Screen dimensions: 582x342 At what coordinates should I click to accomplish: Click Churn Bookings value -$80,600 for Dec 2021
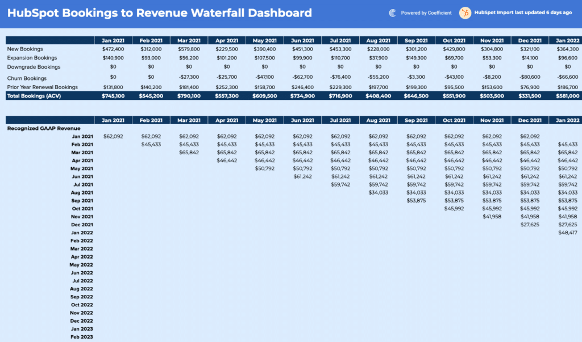pos(530,77)
